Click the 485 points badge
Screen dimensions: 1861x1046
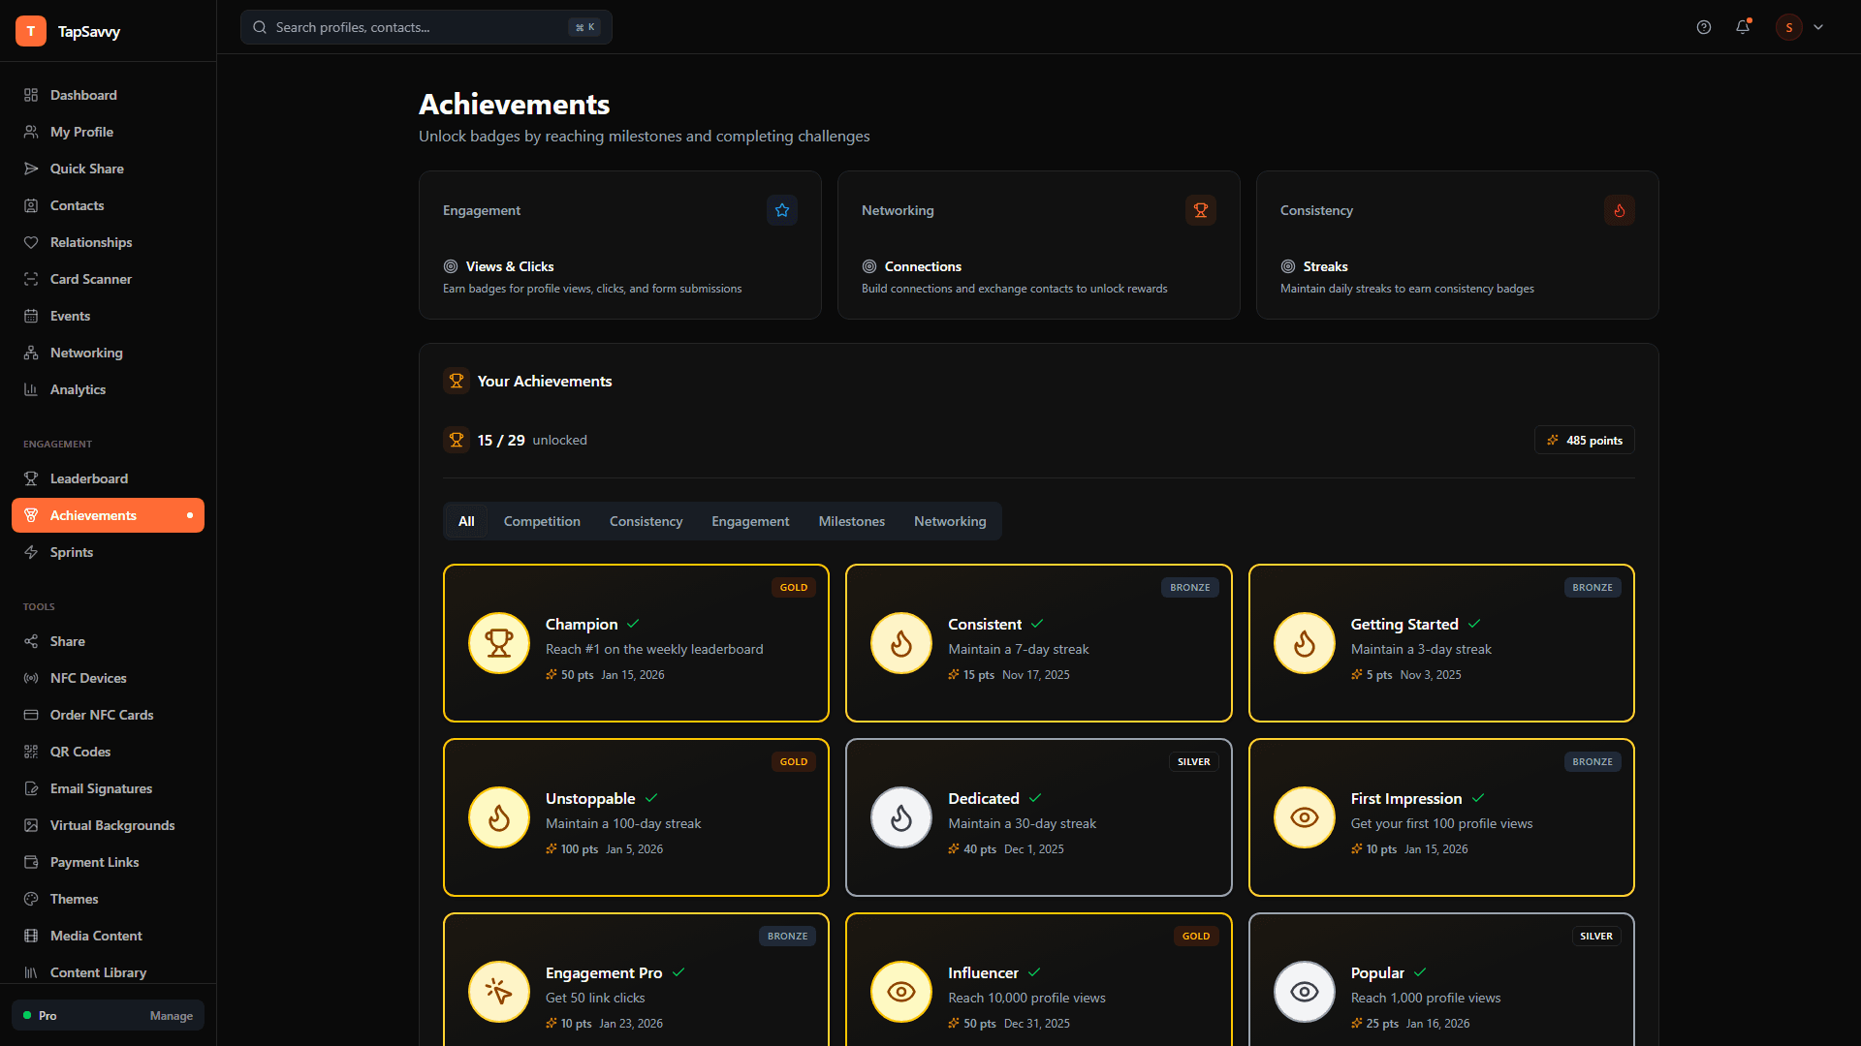1584,440
